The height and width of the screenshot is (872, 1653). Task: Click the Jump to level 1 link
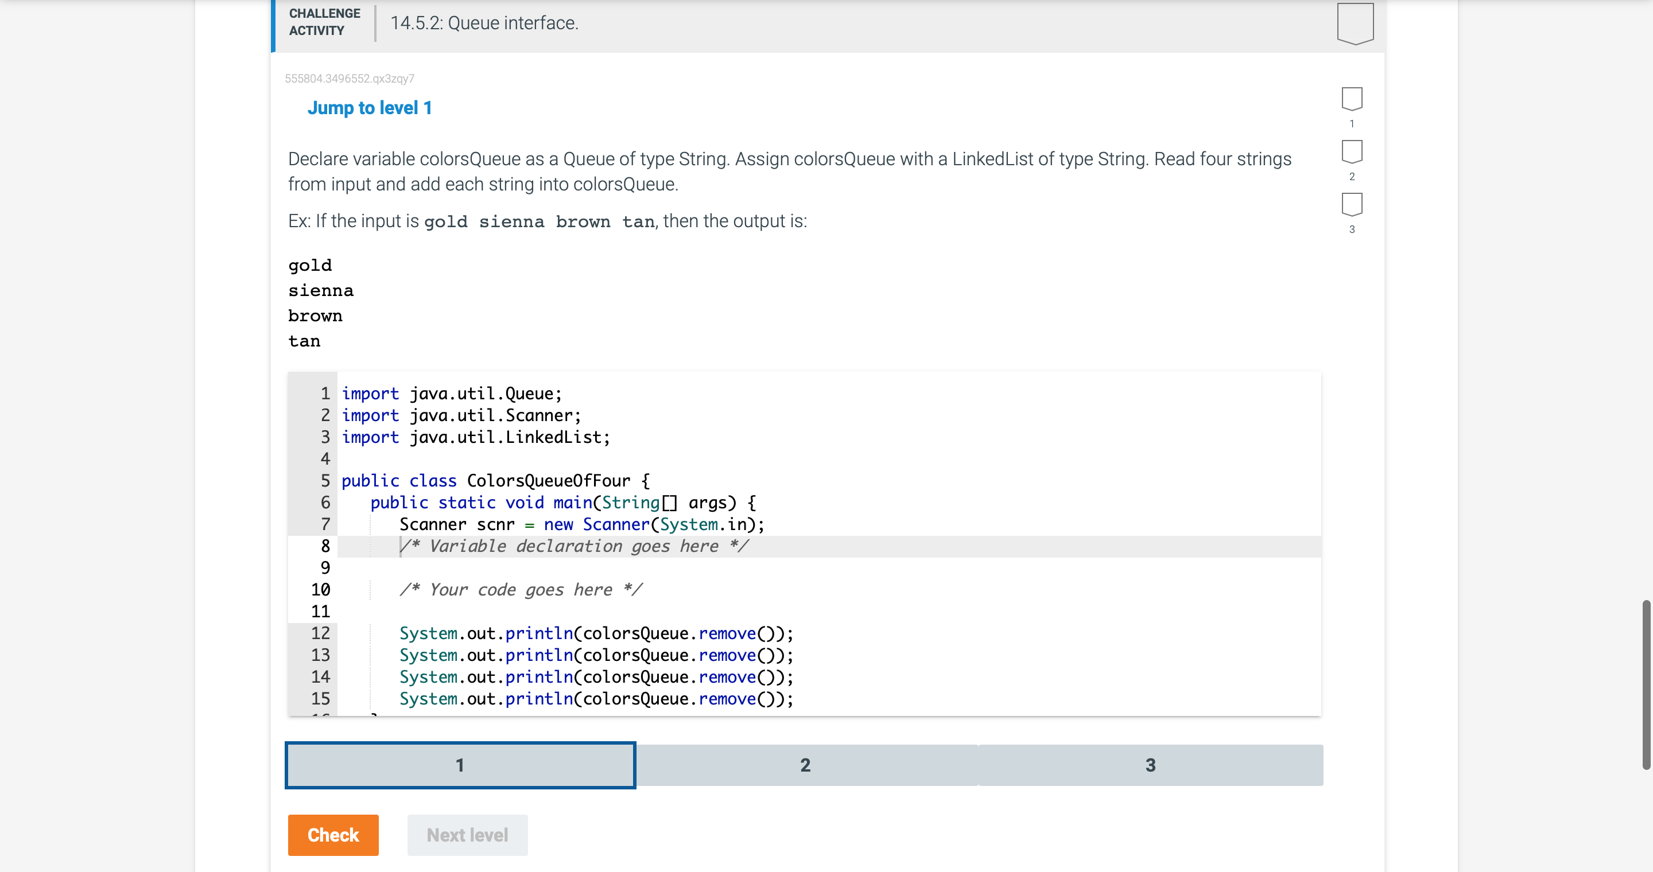click(369, 108)
